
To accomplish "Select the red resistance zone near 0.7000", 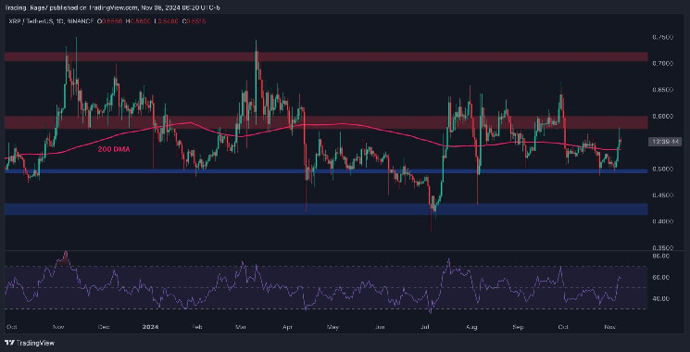I will point(326,57).
